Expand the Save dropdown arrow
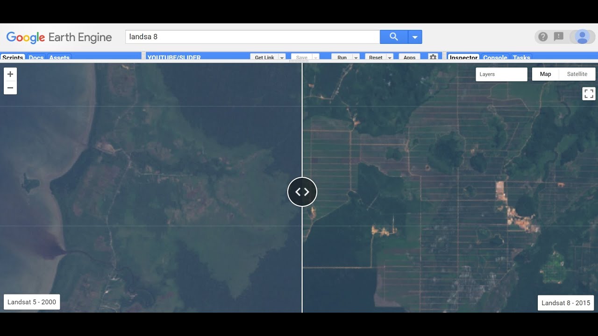Viewport: 598px width, 336px height. (316, 57)
